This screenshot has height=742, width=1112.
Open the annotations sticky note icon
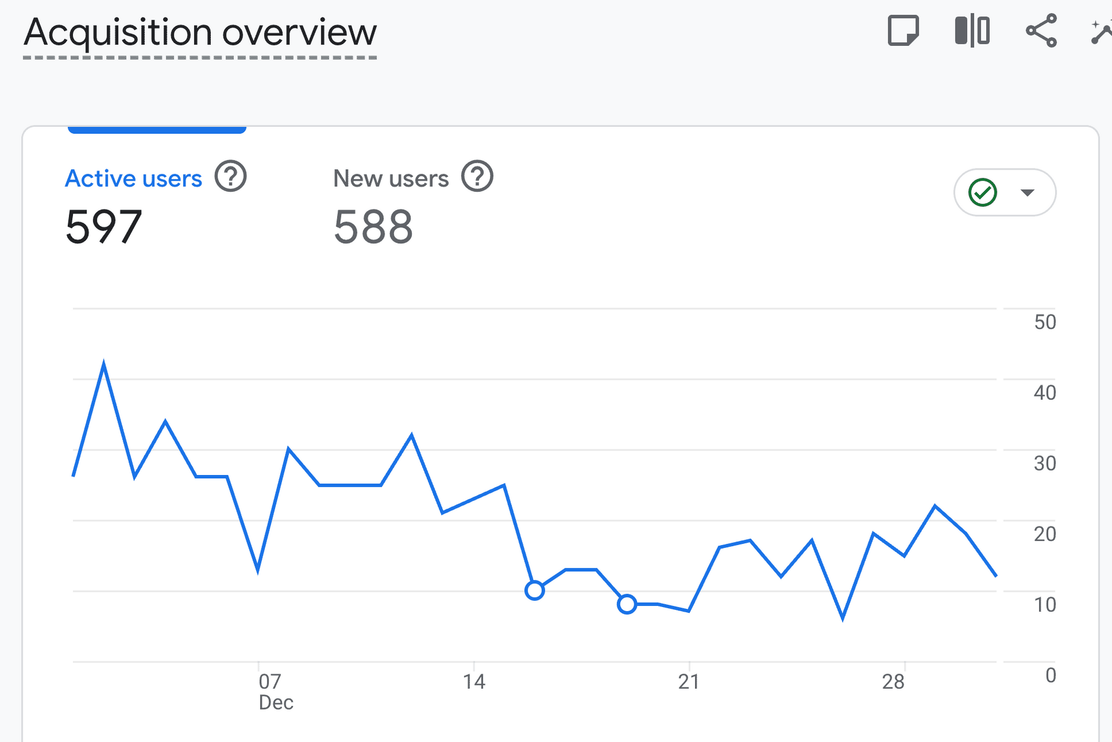coord(903,31)
